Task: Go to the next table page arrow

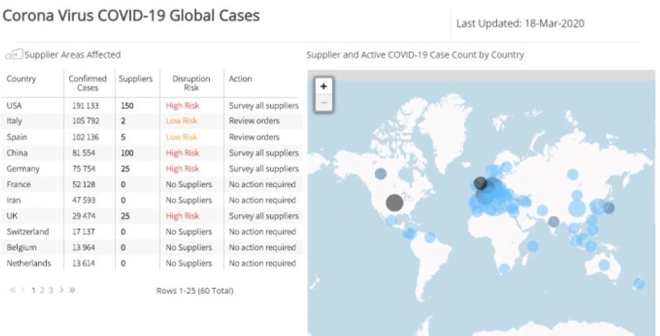Action: click(61, 290)
